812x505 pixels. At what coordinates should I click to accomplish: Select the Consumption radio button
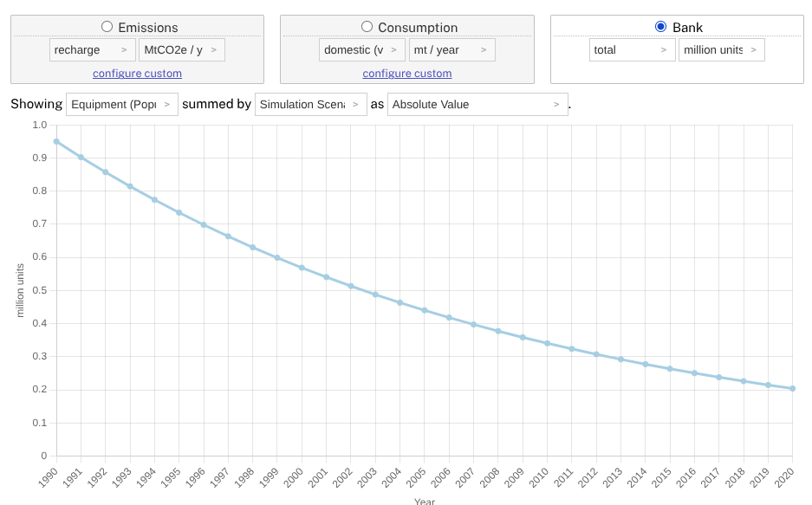366,26
